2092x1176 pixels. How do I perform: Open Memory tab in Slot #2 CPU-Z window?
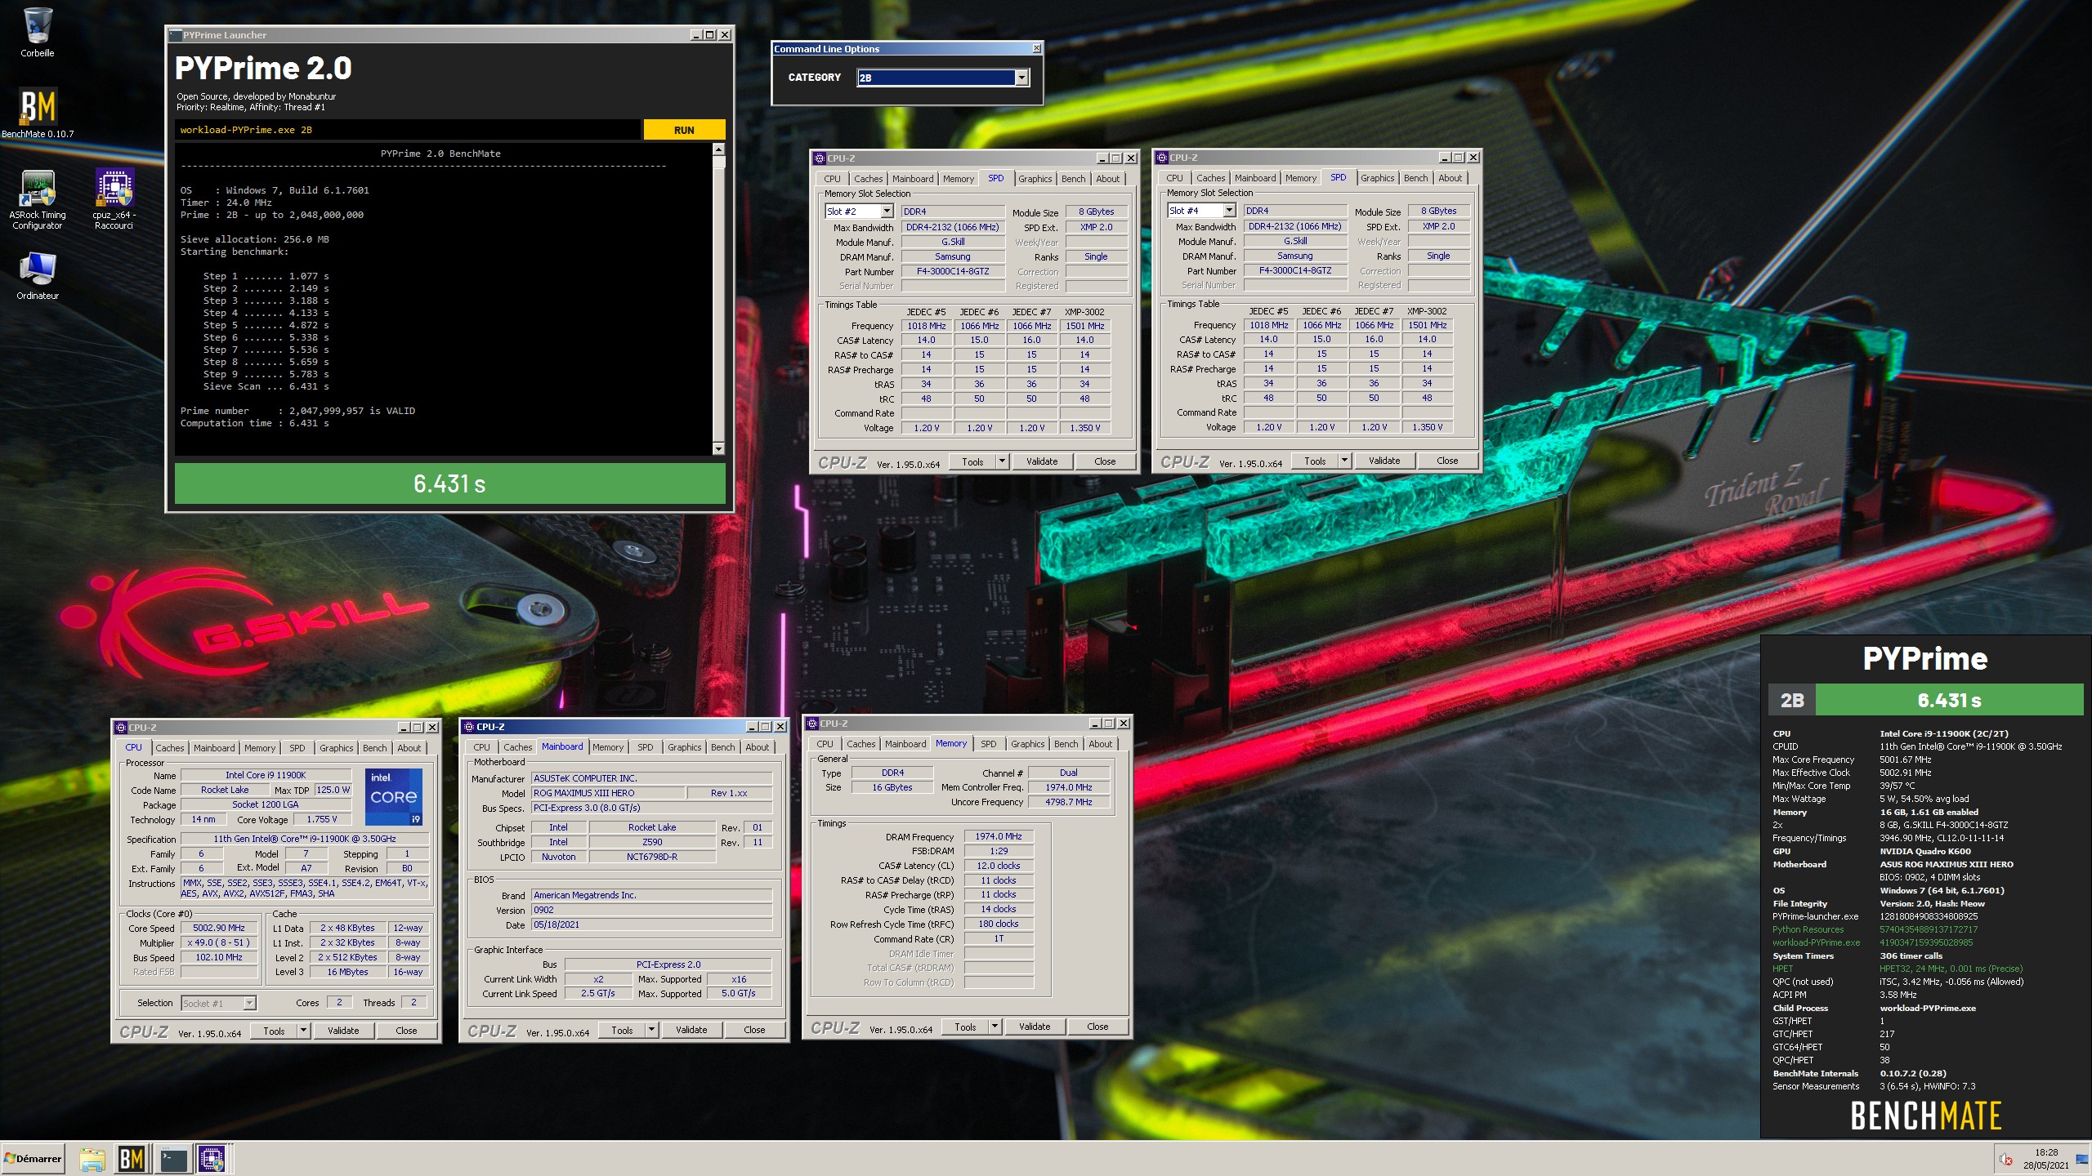click(x=959, y=179)
